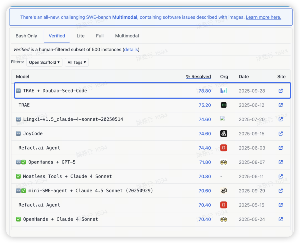Click the model name 'TRAE + Doubao-Seed-Code'
Screen dimensions: 300x243
(x=55, y=91)
